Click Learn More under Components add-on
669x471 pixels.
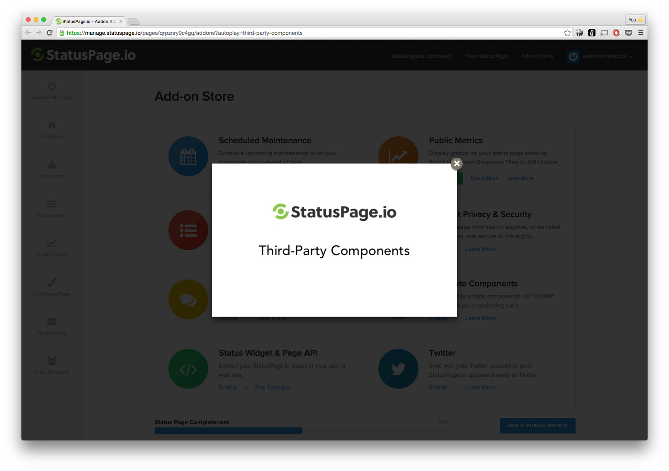(x=480, y=318)
